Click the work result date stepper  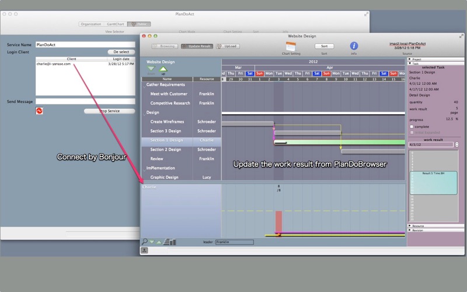point(456,144)
